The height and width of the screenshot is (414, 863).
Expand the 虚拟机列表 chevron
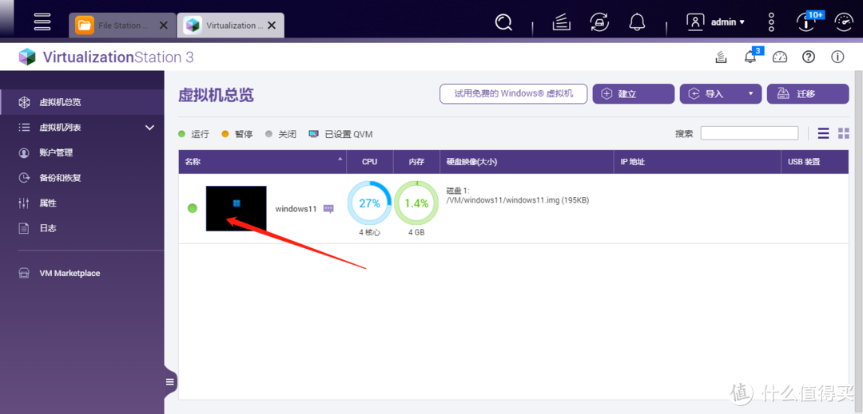pos(149,128)
